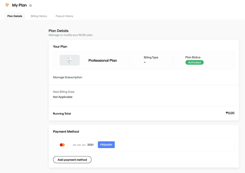Click the Mastercard logo icon
This screenshot has height=173, width=245.
[x=62, y=145]
